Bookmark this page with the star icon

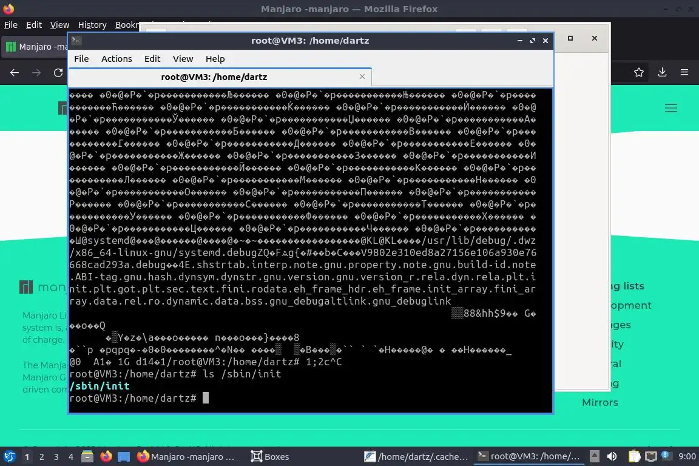(639, 72)
